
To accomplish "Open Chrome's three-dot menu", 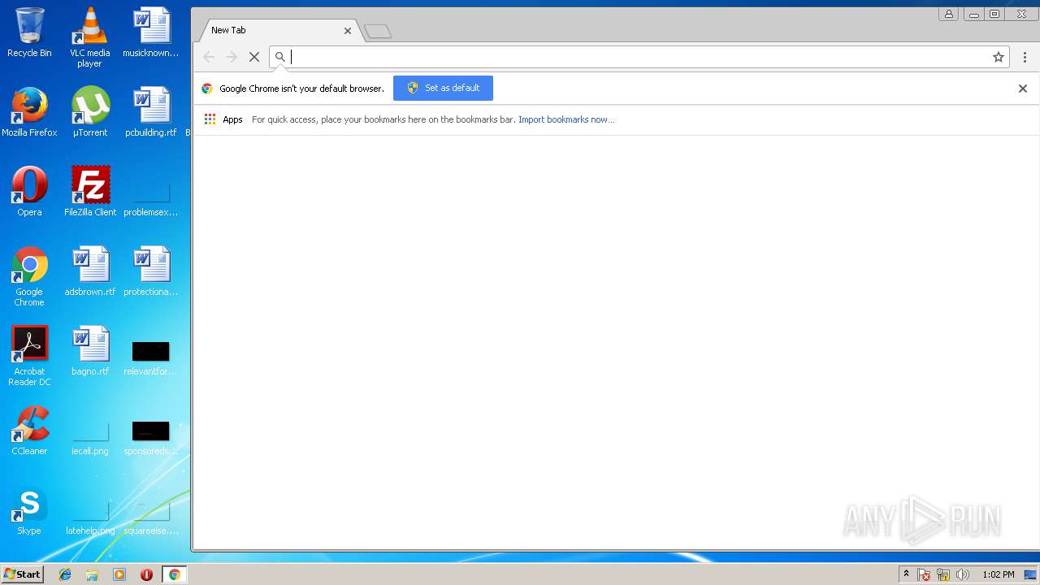I will click(x=1025, y=57).
